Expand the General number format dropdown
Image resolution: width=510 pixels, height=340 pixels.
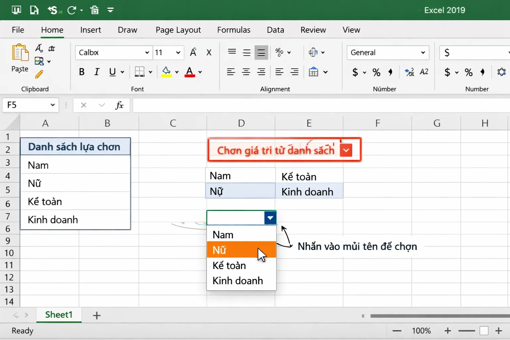423,52
